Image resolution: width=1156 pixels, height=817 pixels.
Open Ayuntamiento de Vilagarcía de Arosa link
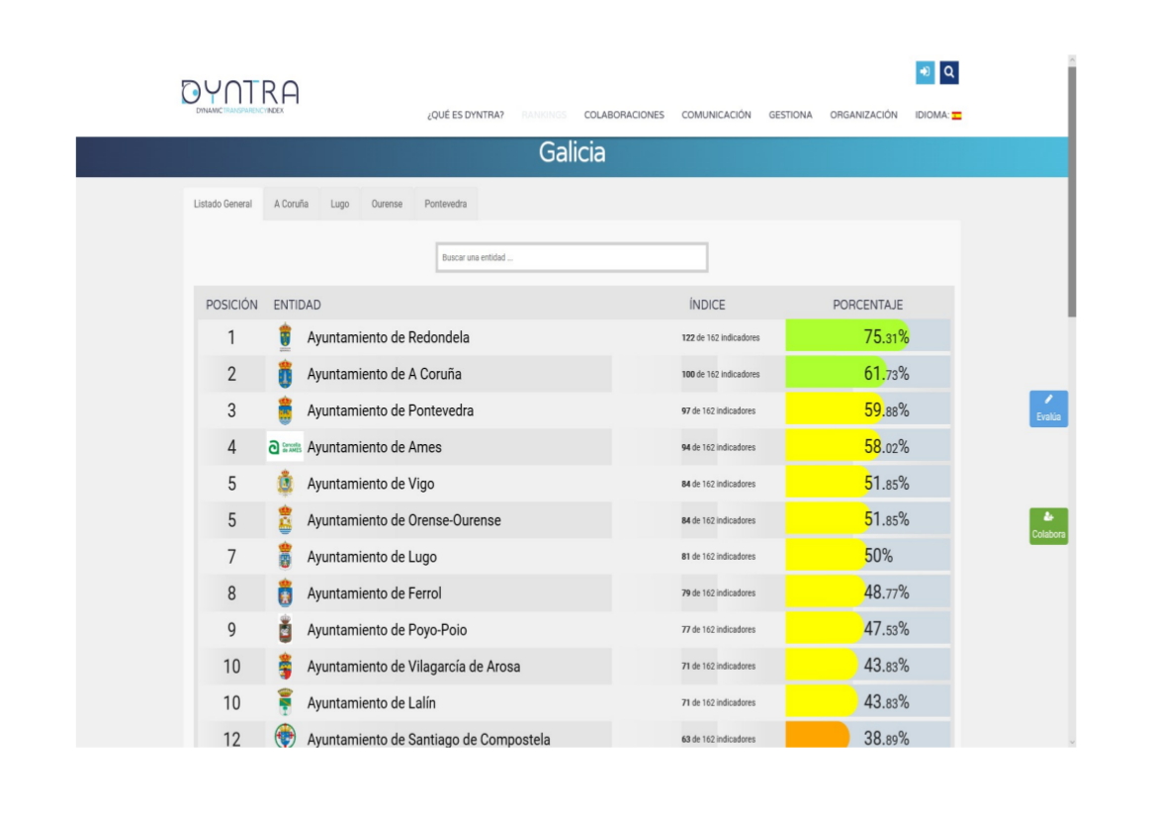(x=413, y=667)
